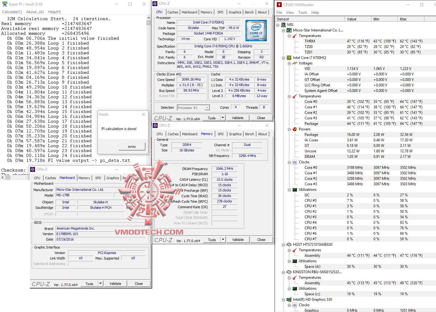Click the Powers flame icon in HWMonitor
436x312 pixels.
coord(295,129)
